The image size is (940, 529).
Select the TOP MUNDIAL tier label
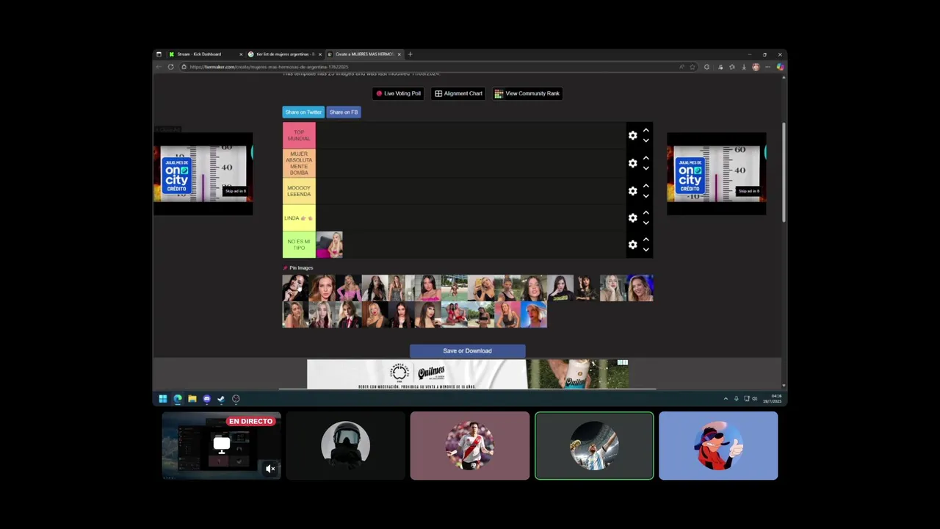point(299,135)
